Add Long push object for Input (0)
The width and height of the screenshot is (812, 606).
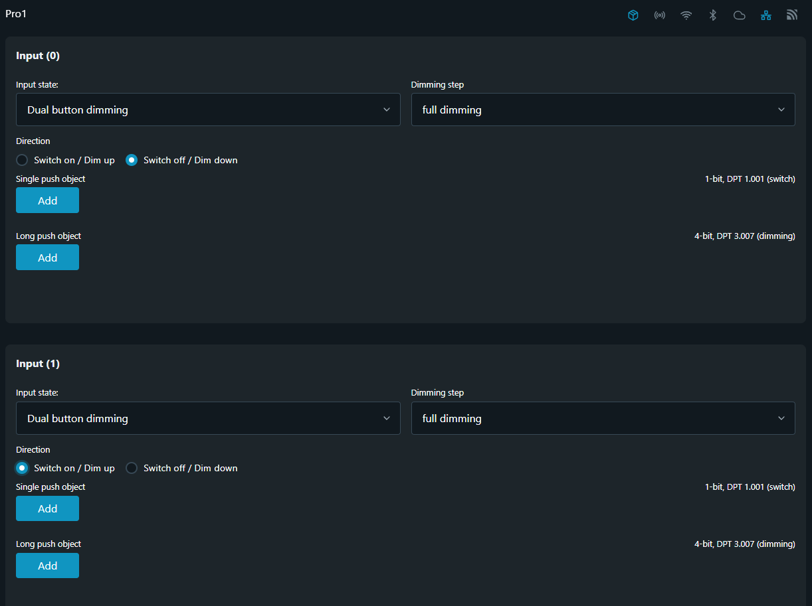[x=47, y=258]
